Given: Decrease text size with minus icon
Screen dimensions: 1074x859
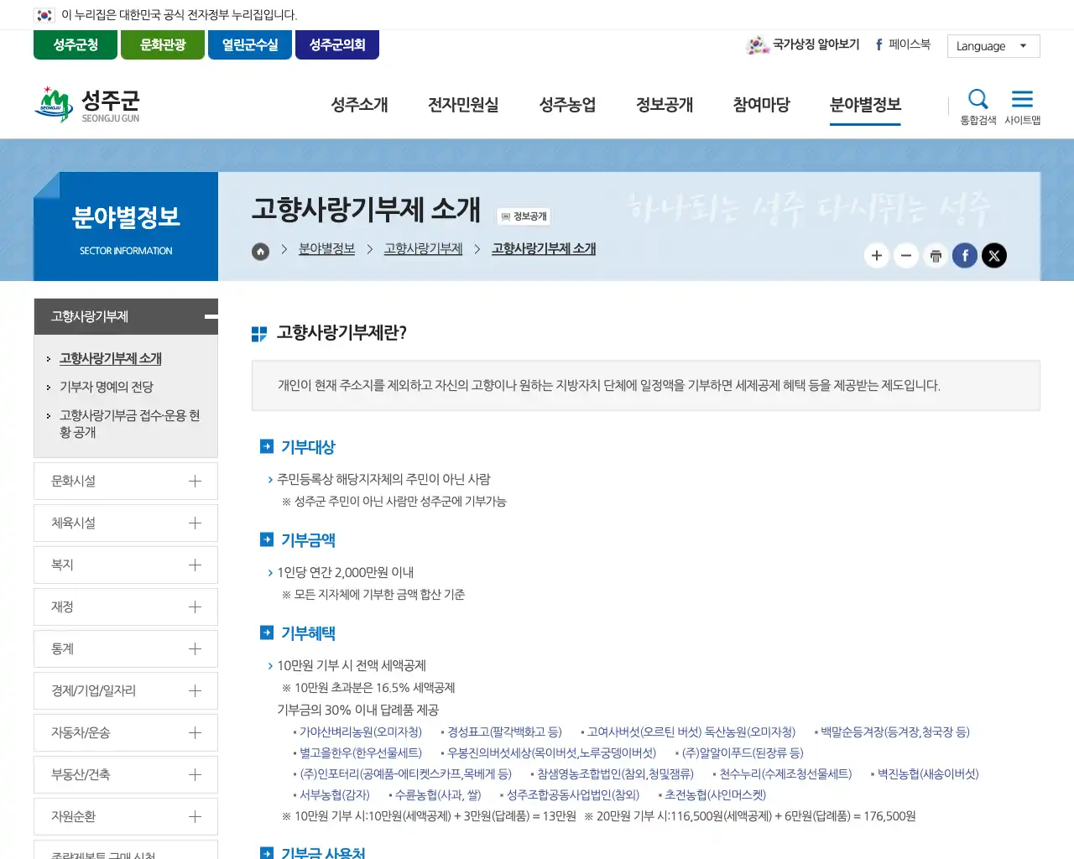Looking at the screenshot, I should [906, 256].
